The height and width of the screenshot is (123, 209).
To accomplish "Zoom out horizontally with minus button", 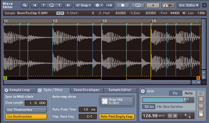I will point(194,82).
